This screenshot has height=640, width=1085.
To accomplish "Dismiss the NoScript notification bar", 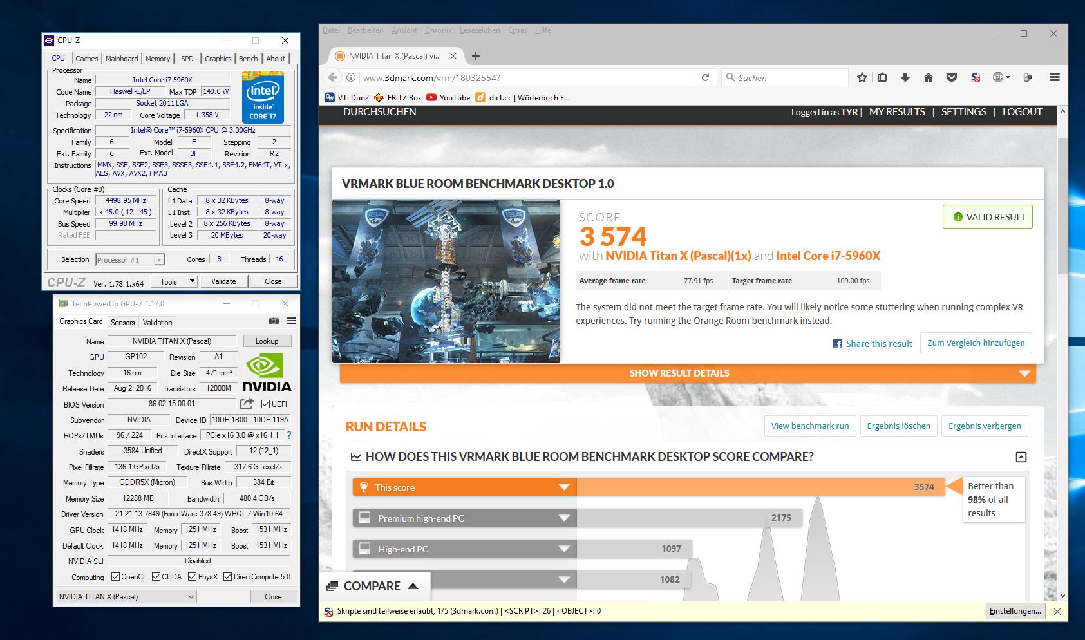I will tap(1057, 612).
